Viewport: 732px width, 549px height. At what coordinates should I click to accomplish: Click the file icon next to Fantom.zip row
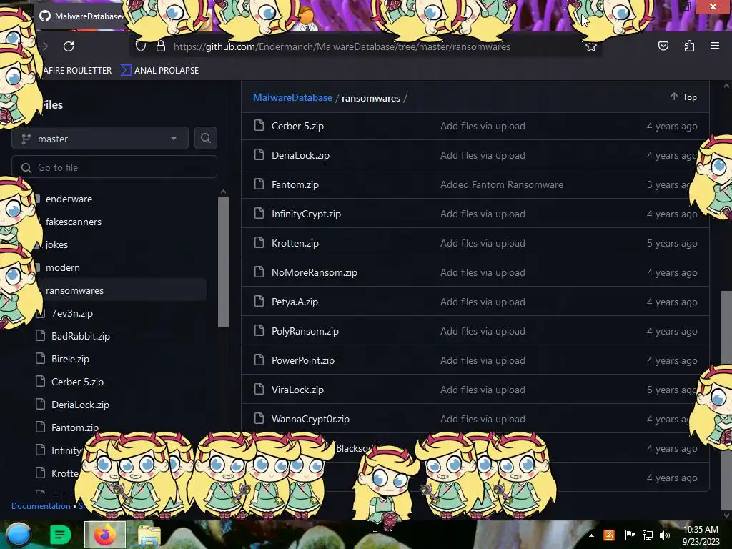coord(259,184)
